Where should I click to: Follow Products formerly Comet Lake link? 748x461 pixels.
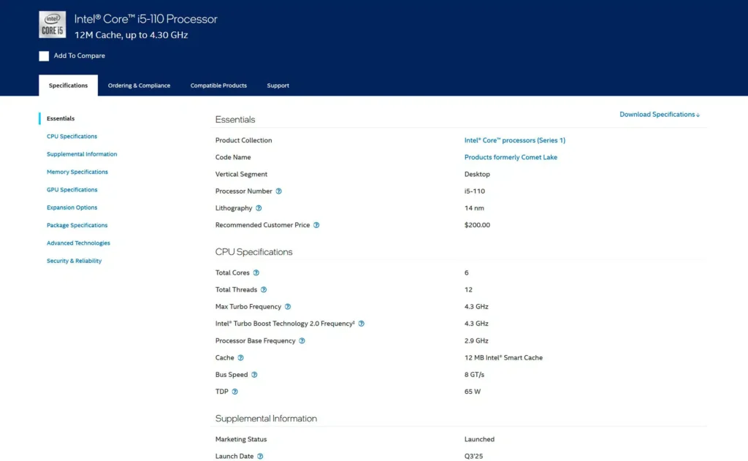(511, 157)
